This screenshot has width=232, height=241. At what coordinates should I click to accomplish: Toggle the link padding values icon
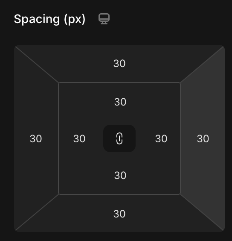coord(119,138)
